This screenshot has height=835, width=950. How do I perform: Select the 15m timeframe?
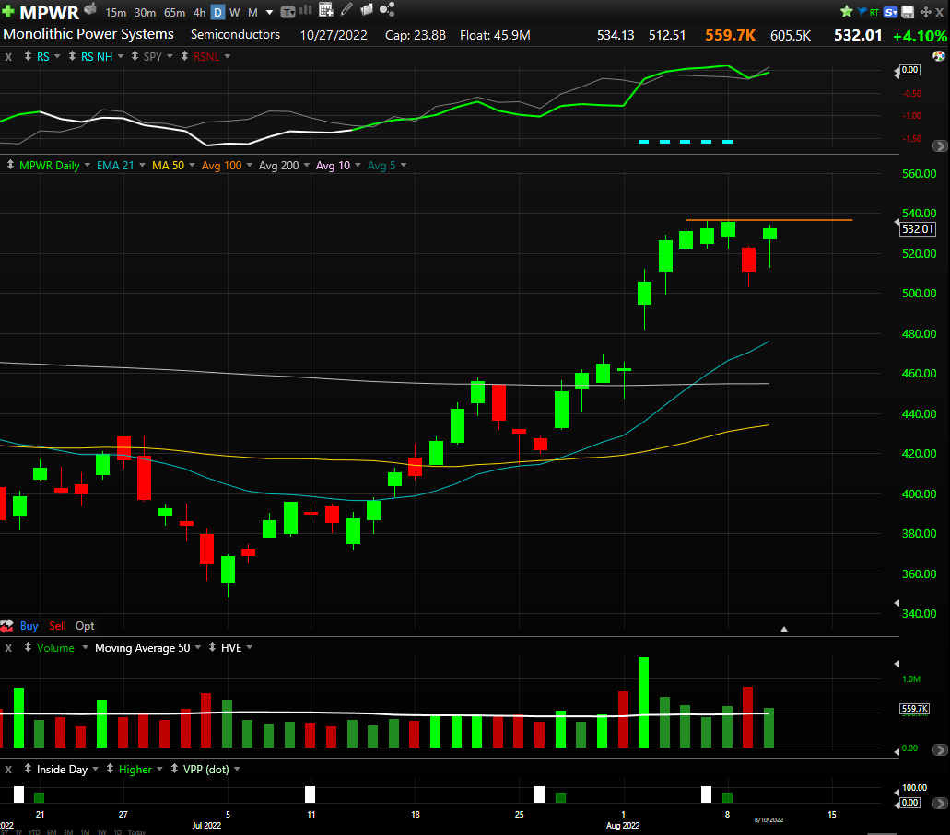(116, 12)
